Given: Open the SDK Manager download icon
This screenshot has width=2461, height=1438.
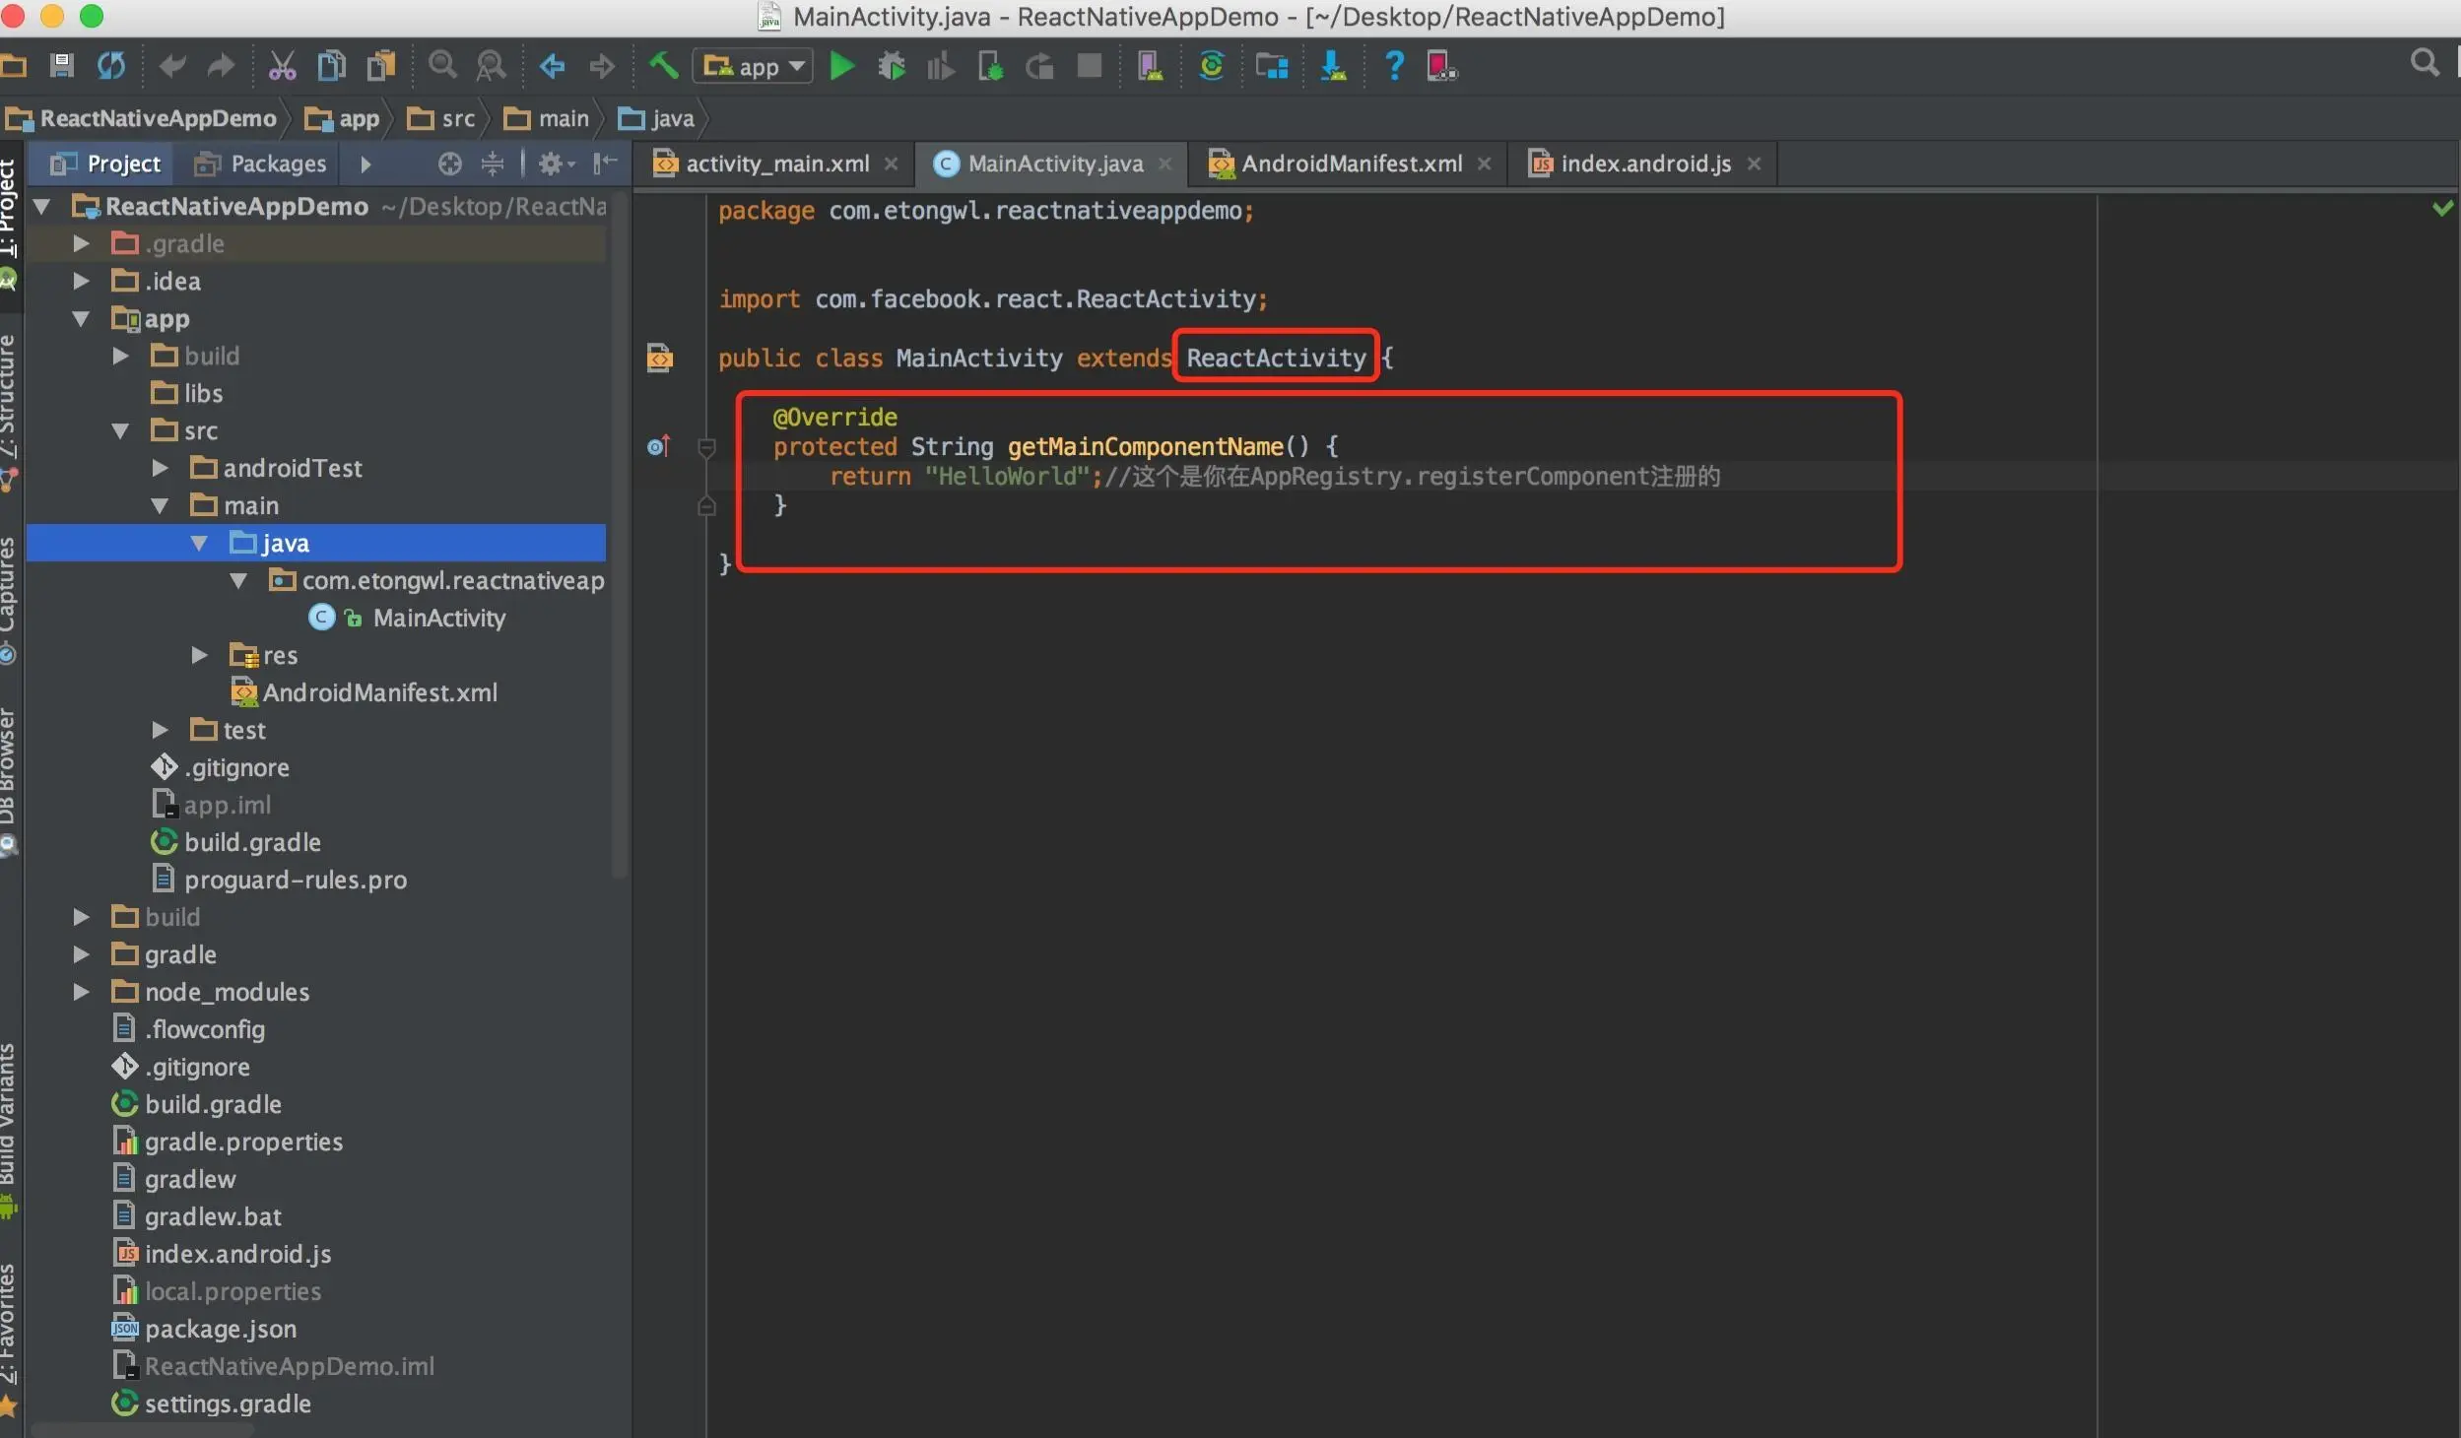Looking at the screenshot, I should (1333, 66).
